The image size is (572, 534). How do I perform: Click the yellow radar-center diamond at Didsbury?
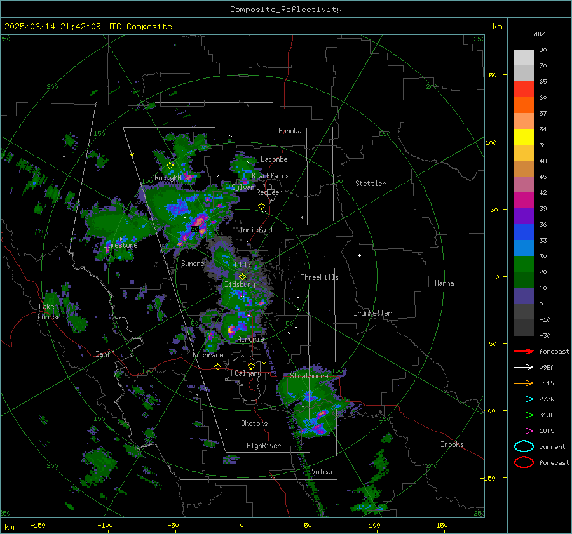[x=242, y=277]
